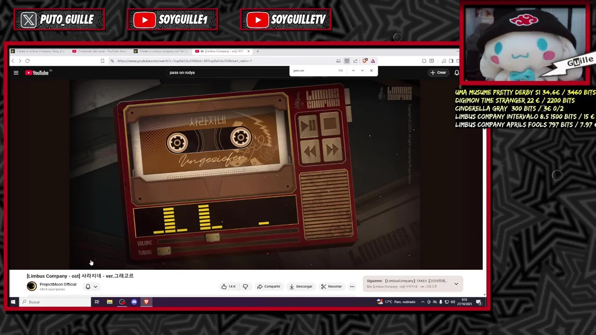Go to the next find match
The height and width of the screenshot is (335, 596).
coord(362,71)
